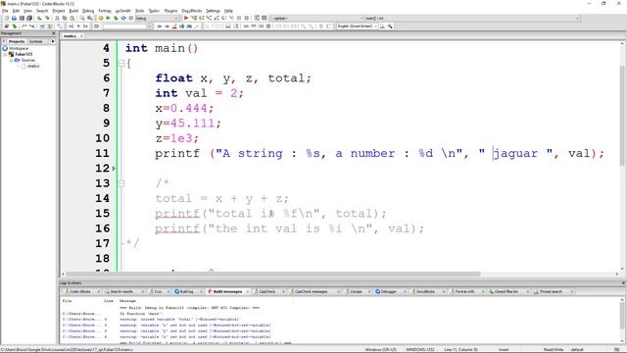627x353 pixels.
Task: Collapse the Workspace tree node
Action: (5, 48)
